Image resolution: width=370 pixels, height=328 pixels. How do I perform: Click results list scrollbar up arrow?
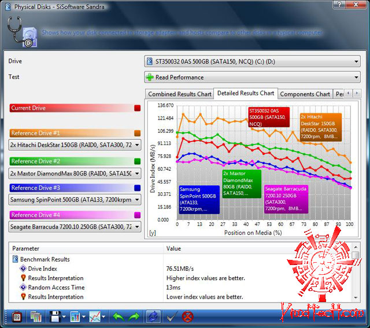356,247
